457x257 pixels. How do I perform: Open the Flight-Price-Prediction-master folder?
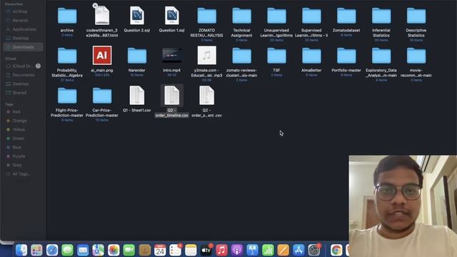(67, 96)
